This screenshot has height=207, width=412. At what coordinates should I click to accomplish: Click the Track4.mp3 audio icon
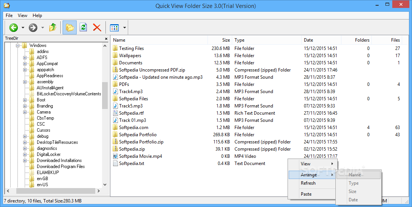click(x=115, y=92)
